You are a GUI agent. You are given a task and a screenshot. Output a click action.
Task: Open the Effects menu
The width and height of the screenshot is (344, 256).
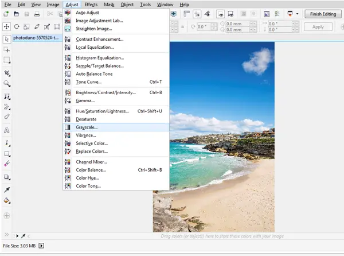pyautogui.click(x=91, y=5)
